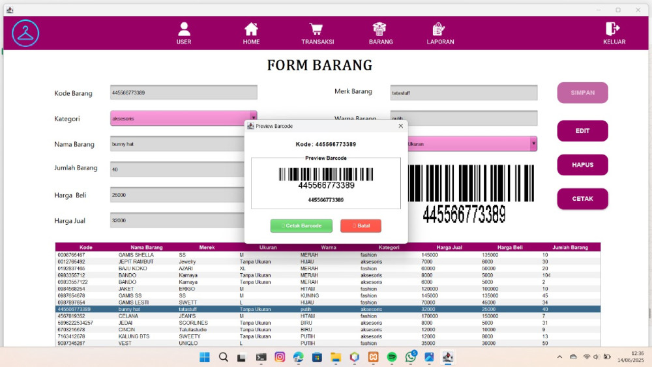
Task: Open Microsoft Store from taskbar
Action: coord(317,357)
